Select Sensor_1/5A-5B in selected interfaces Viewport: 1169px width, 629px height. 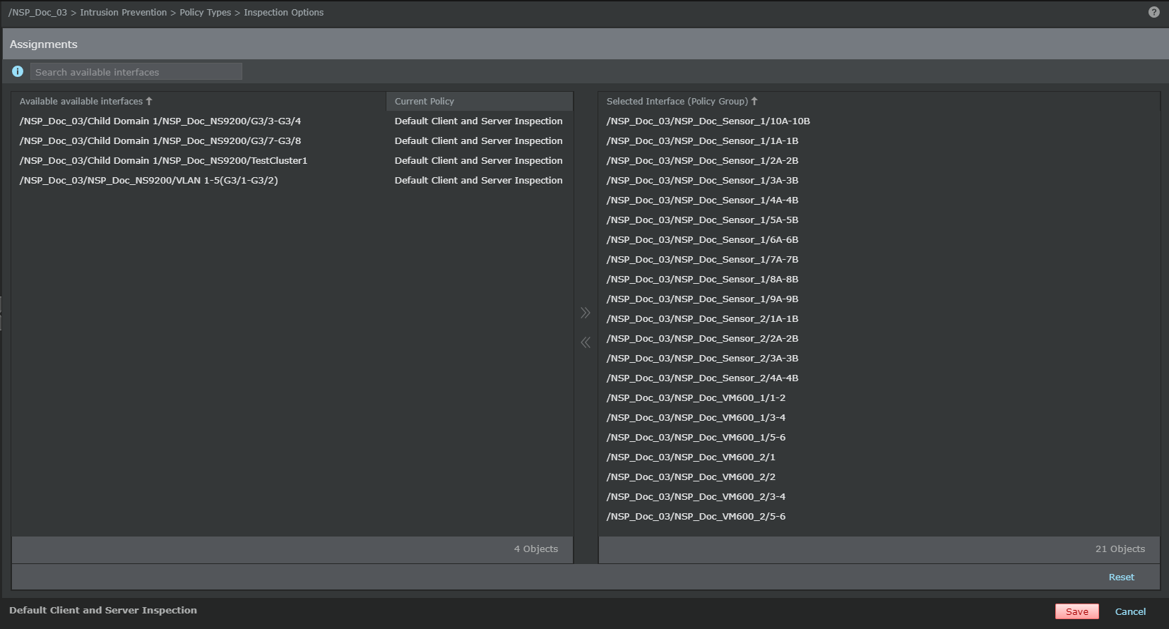pyautogui.click(x=879, y=220)
